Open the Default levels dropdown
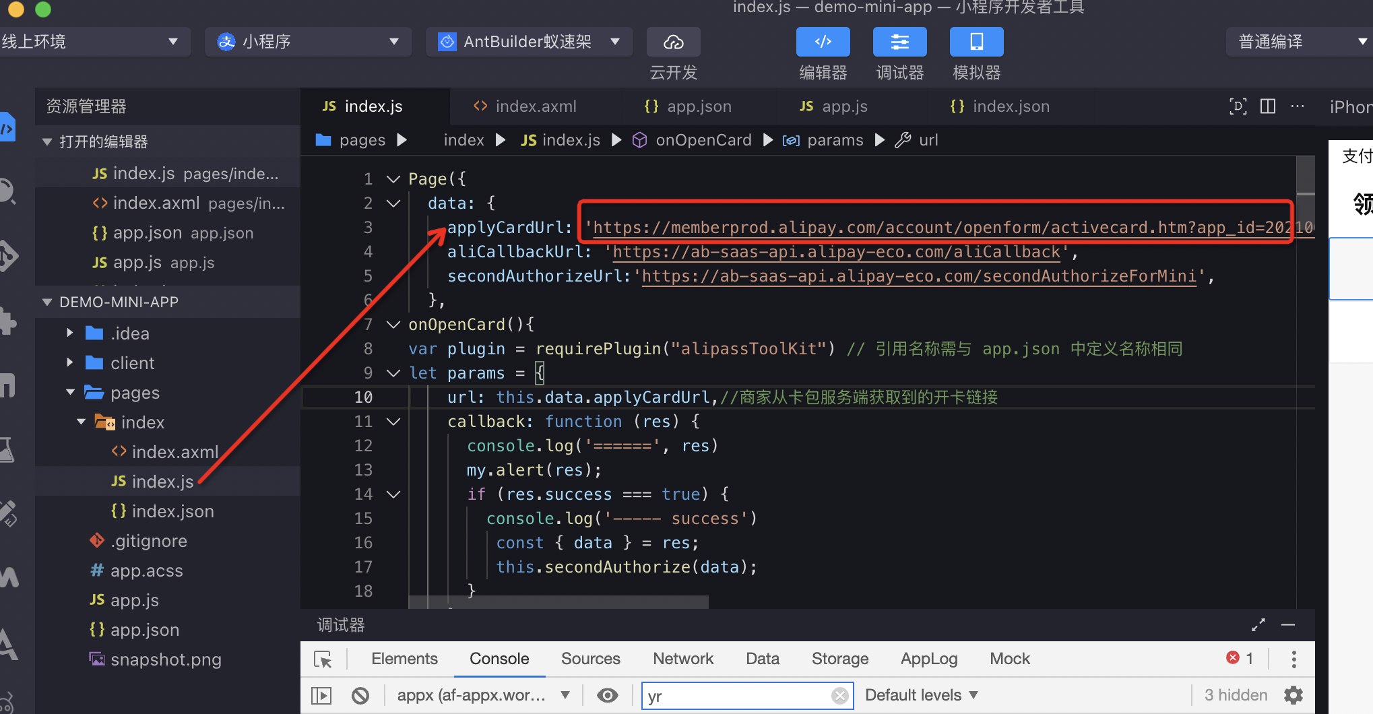Image resolution: width=1373 pixels, height=714 pixels. [921, 695]
